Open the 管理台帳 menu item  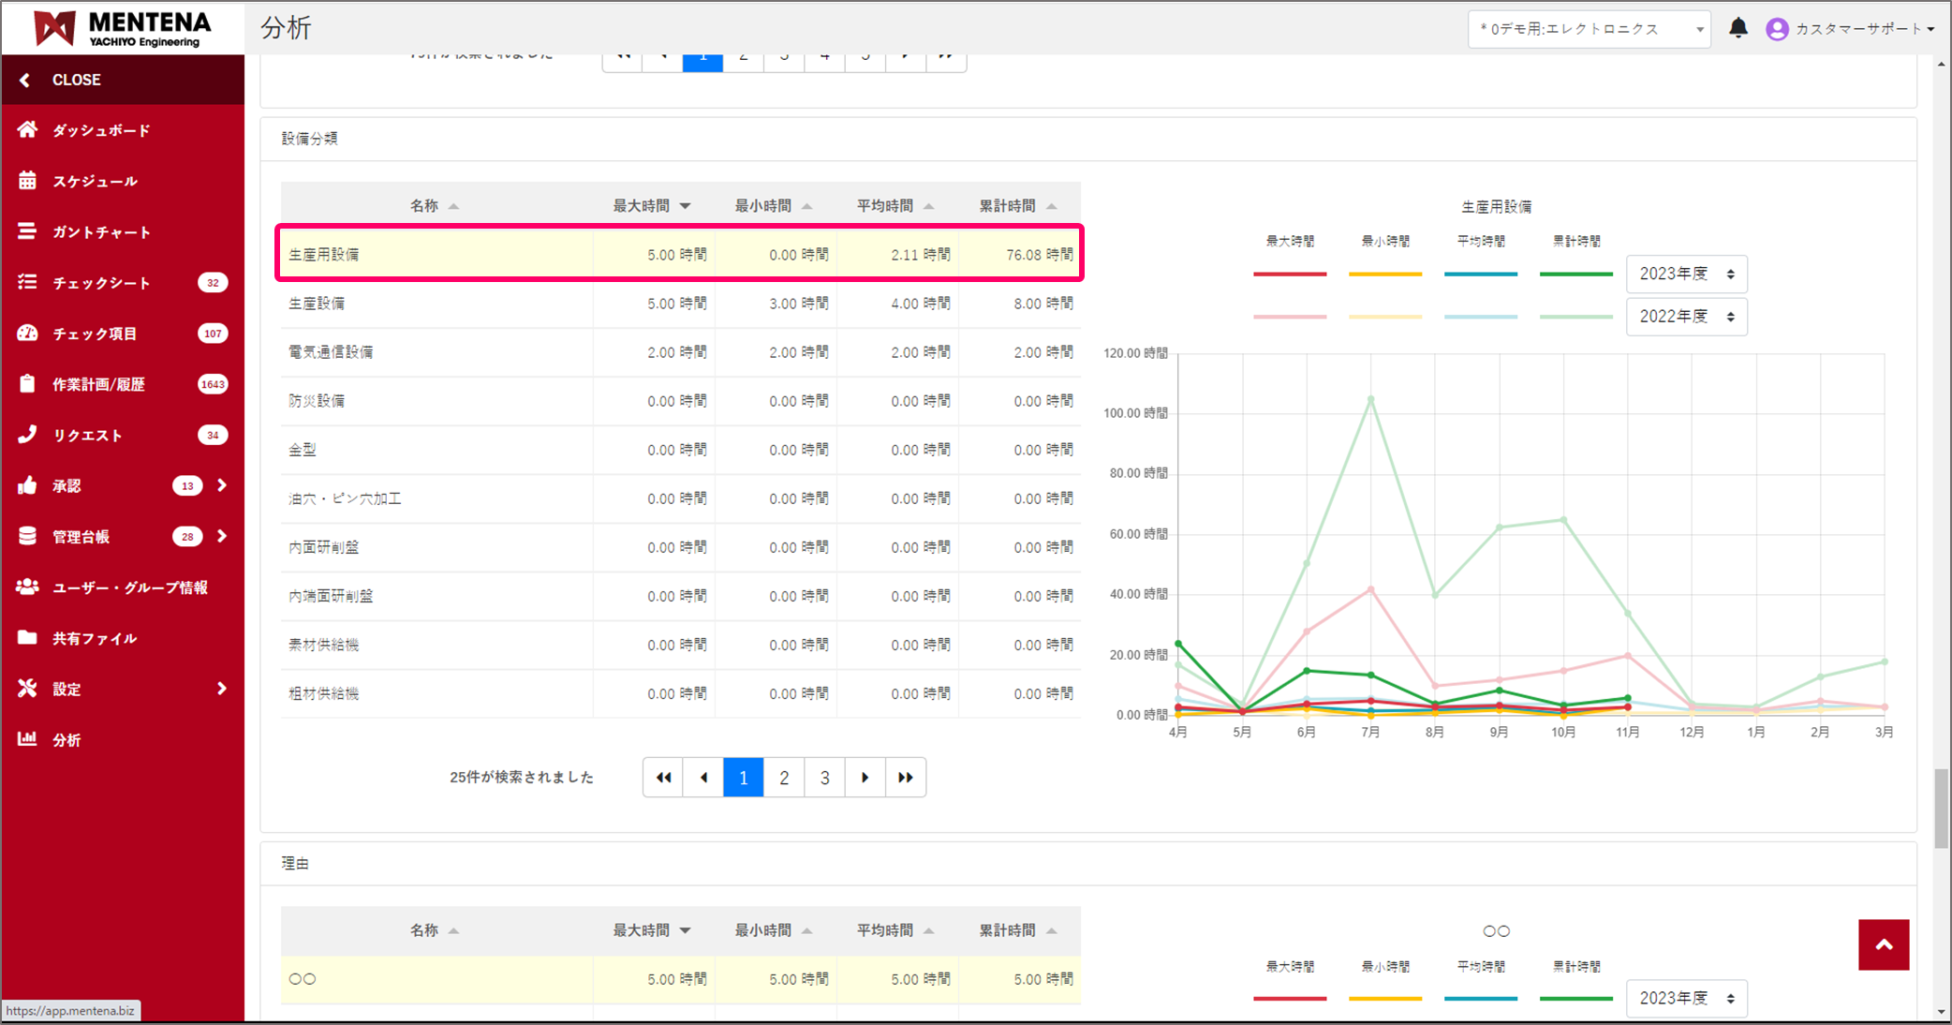[x=81, y=537]
